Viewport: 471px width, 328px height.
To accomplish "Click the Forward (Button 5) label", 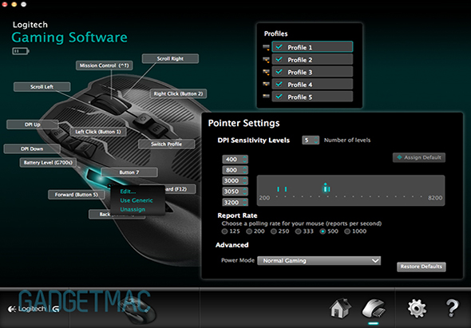I will coord(77,195).
